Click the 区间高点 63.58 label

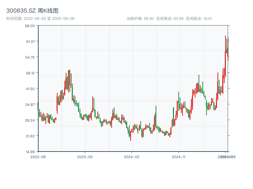point(170,19)
